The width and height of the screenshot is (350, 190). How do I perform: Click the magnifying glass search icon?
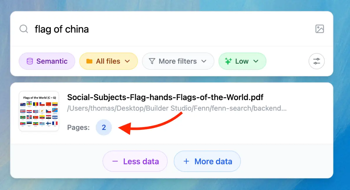click(24, 29)
